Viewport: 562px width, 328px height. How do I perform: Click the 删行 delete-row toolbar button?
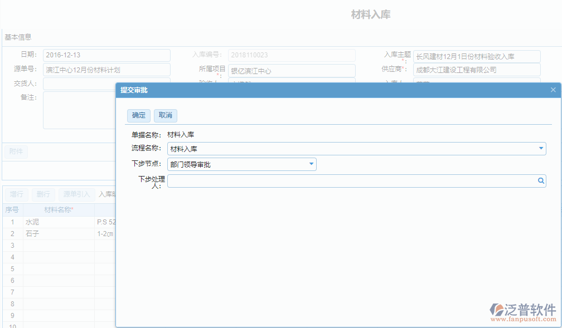pos(43,194)
